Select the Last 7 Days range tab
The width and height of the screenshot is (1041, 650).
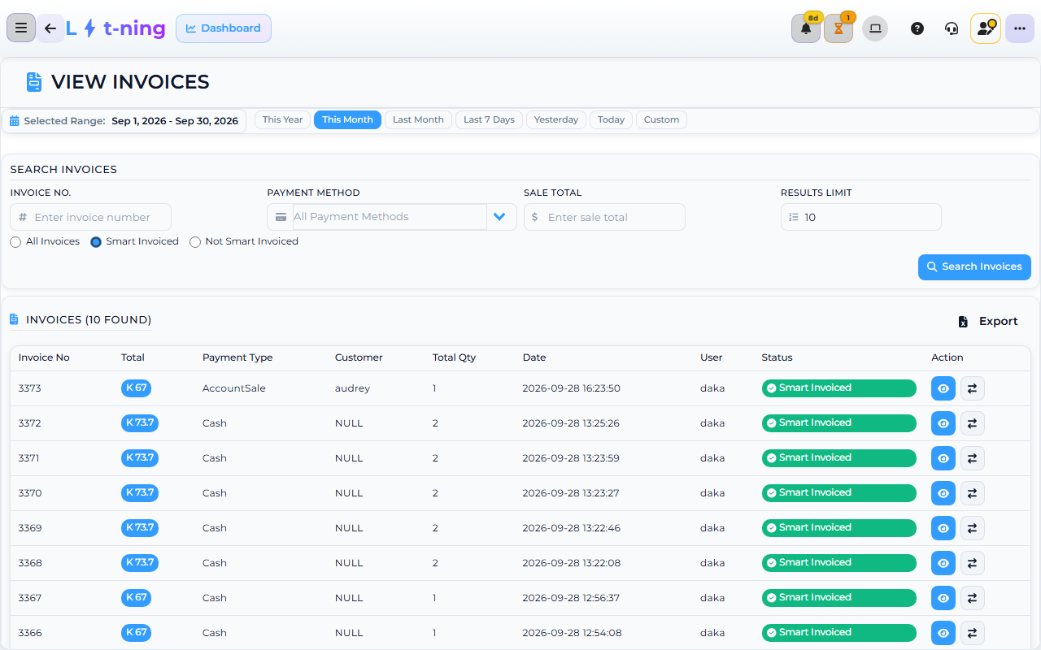tap(489, 119)
